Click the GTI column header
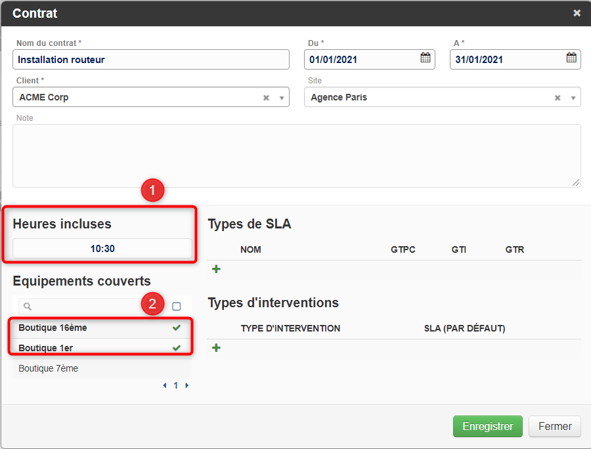The image size is (591, 449). click(459, 249)
